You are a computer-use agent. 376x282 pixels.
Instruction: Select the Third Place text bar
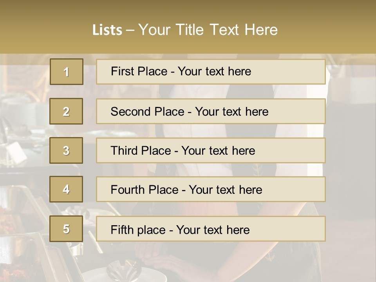tap(211, 150)
